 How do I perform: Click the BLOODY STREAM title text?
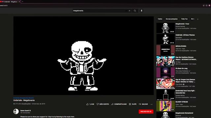[x=182, y=102]
